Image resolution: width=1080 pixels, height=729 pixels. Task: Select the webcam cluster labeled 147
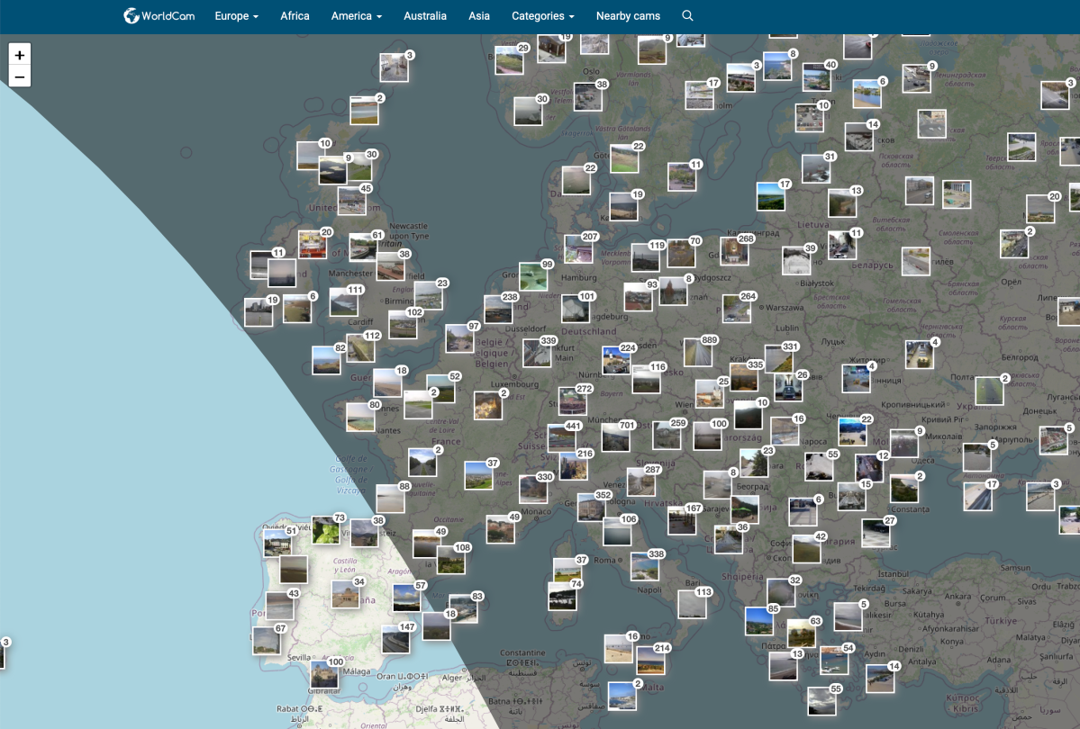pos(395,639)
